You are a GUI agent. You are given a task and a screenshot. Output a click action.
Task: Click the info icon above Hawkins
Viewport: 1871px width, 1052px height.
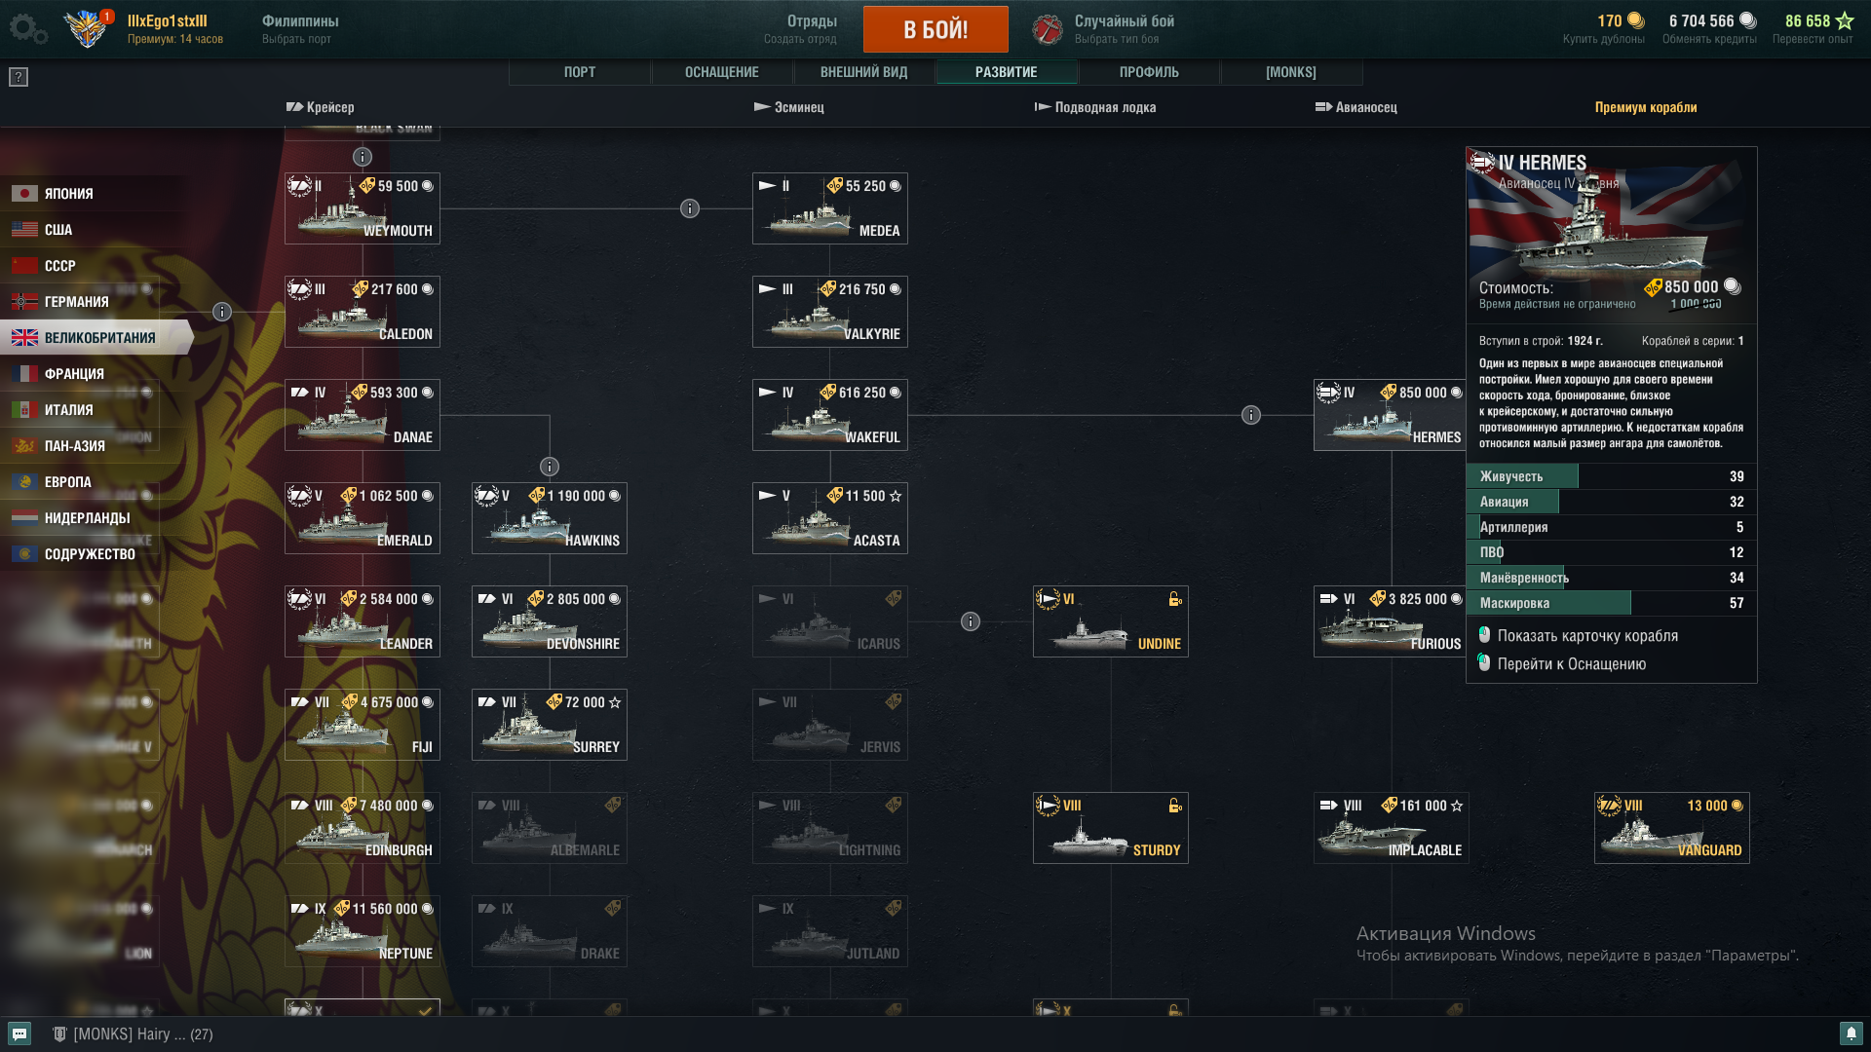point(550,467)
